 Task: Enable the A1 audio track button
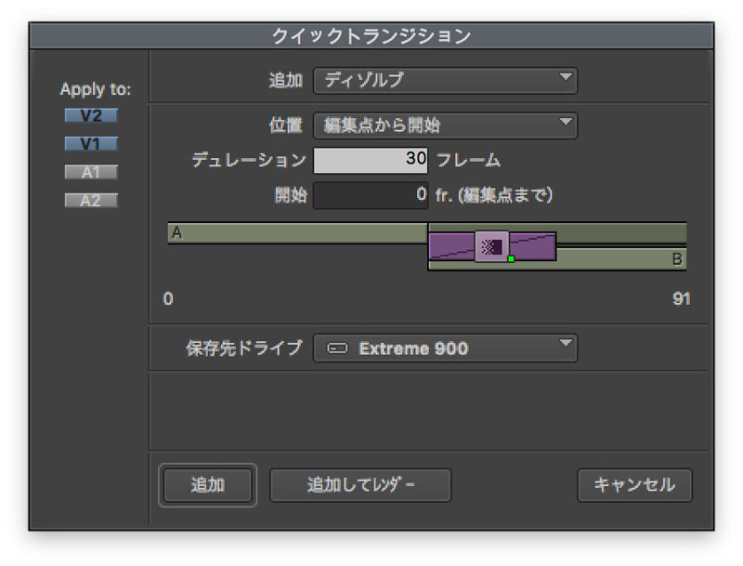(x=91, y=172)
